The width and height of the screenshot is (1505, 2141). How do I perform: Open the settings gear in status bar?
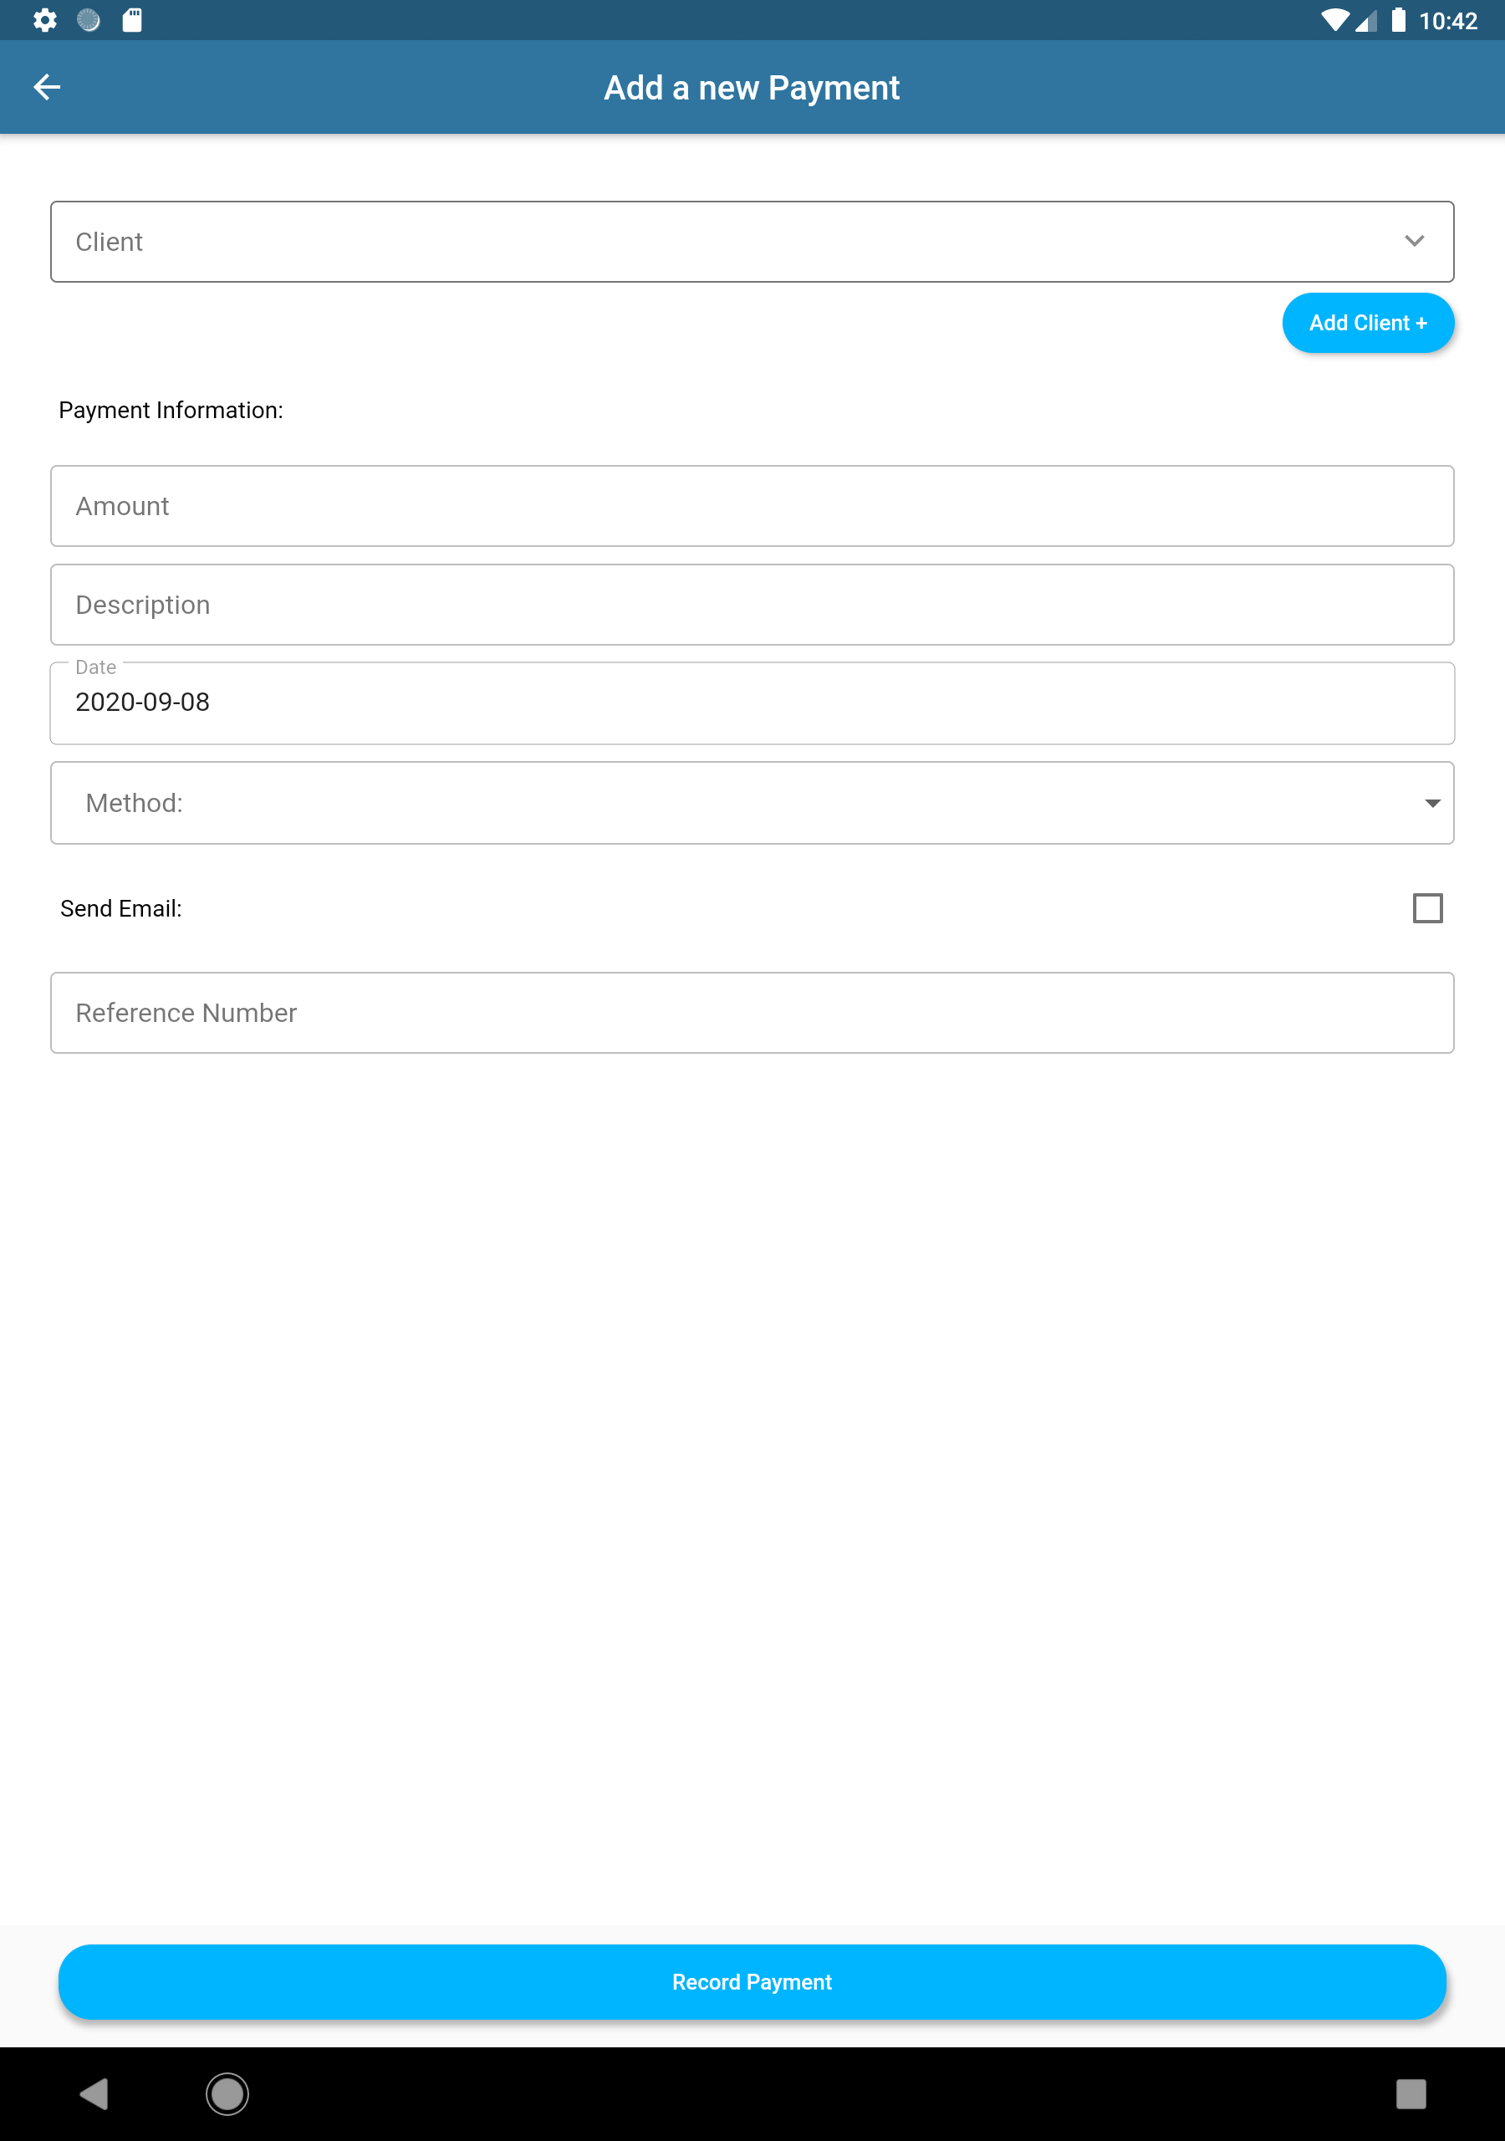click(45, 21)
